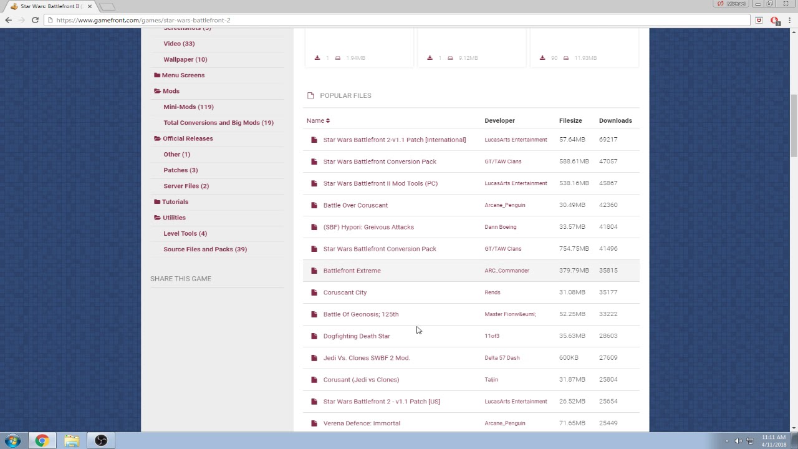
Task: Open the Patches (3) subcategory
Action: pyautogui.click(x=181, y=170)
